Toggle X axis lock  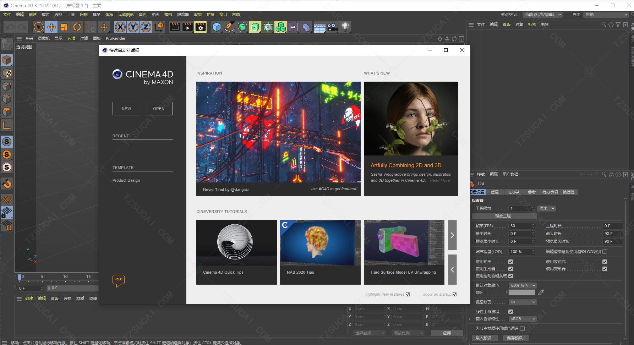(120, 27)
